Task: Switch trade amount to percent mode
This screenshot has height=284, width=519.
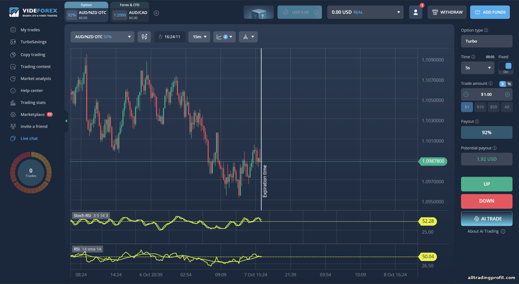Action: 509,84
